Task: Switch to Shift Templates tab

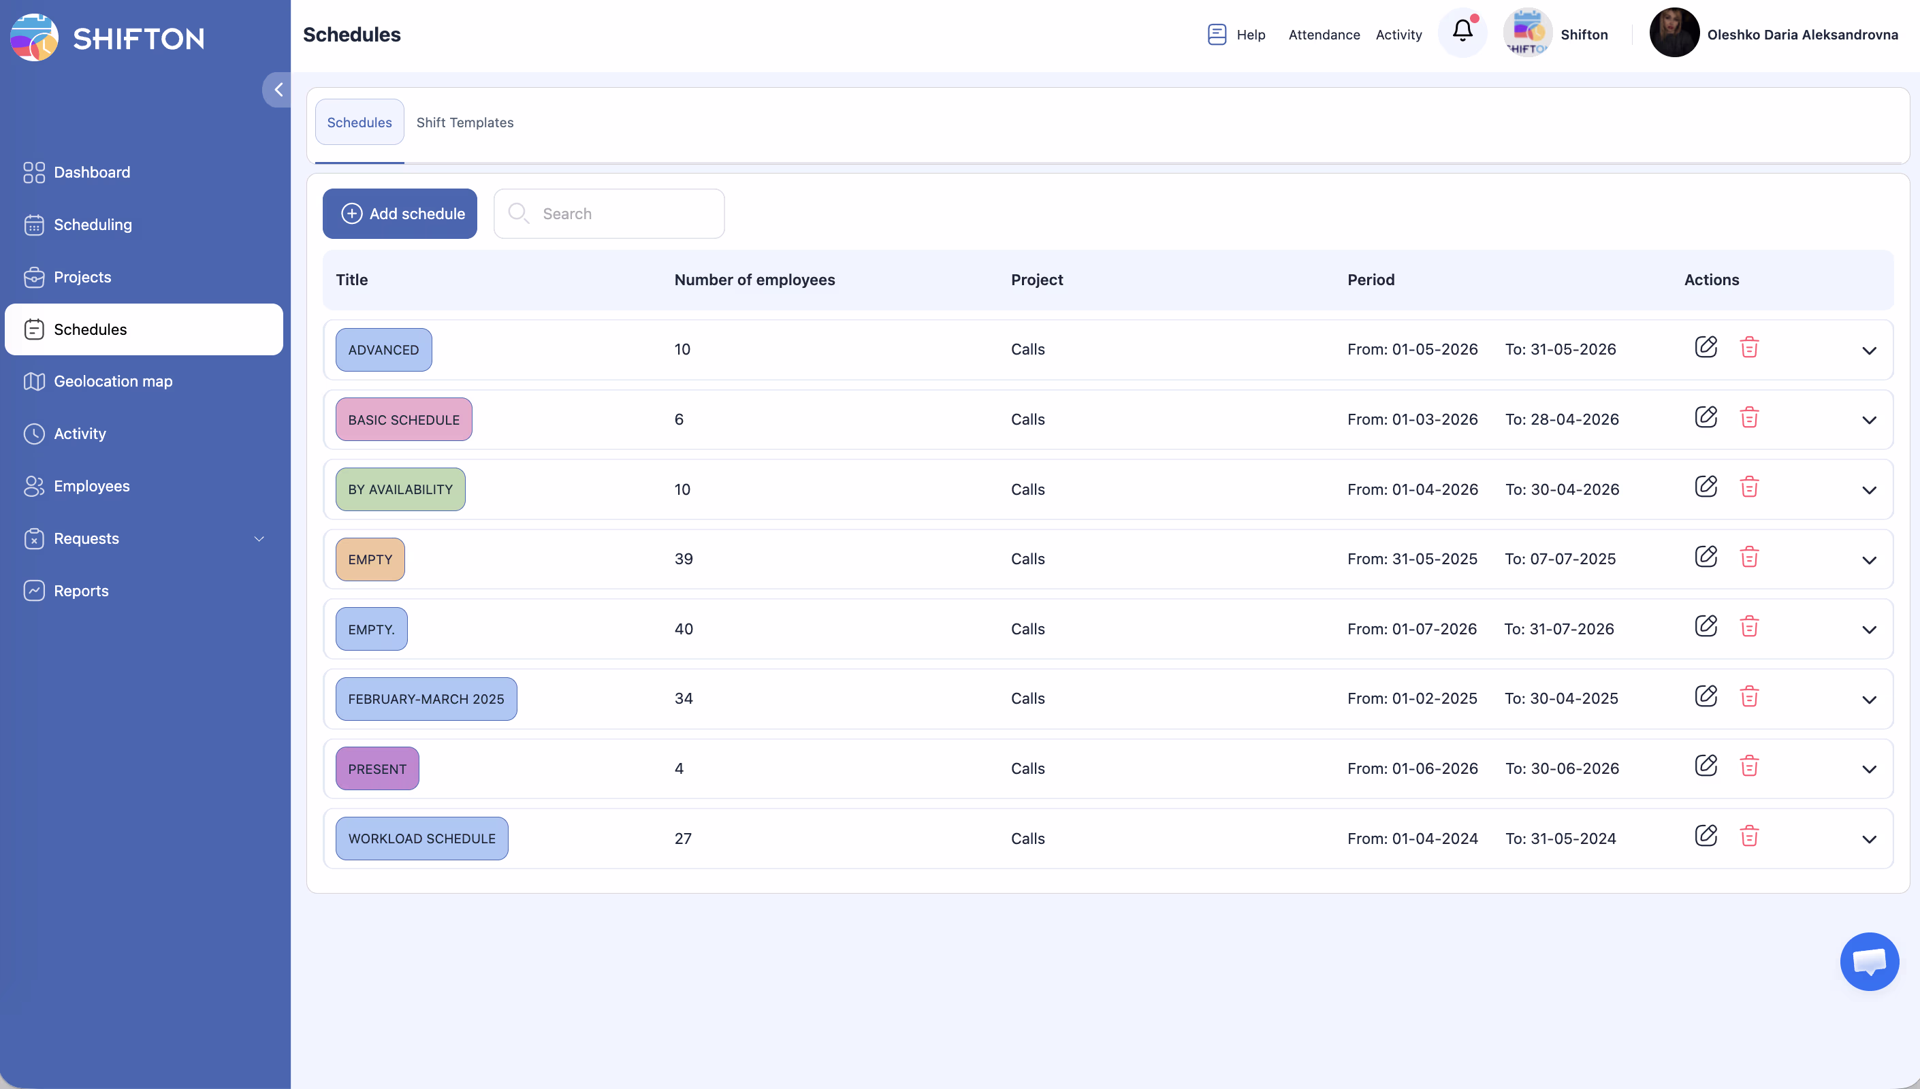Action: [x=464, y=123]
